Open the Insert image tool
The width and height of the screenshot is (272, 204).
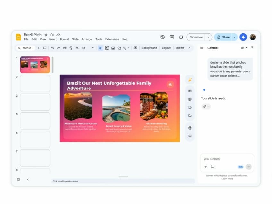113,47
